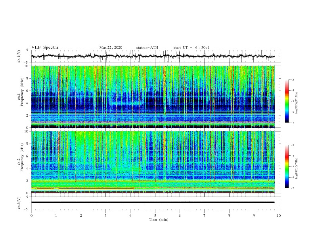
Task: Click the date "Mar.22, 2020" in the header
Action: [111, 47]
